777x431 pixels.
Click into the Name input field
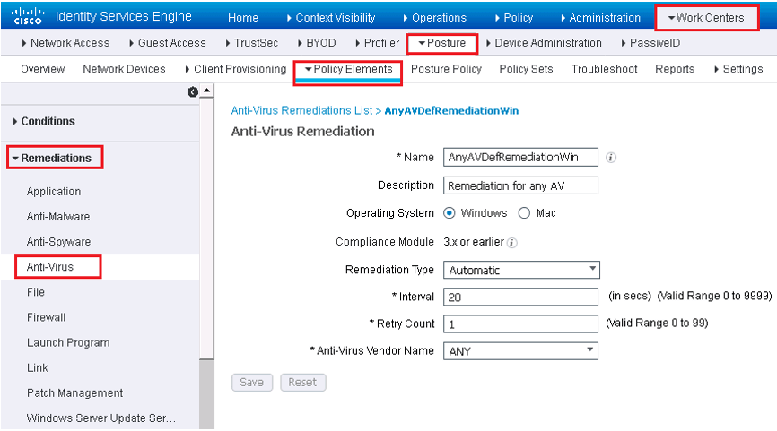520,158
